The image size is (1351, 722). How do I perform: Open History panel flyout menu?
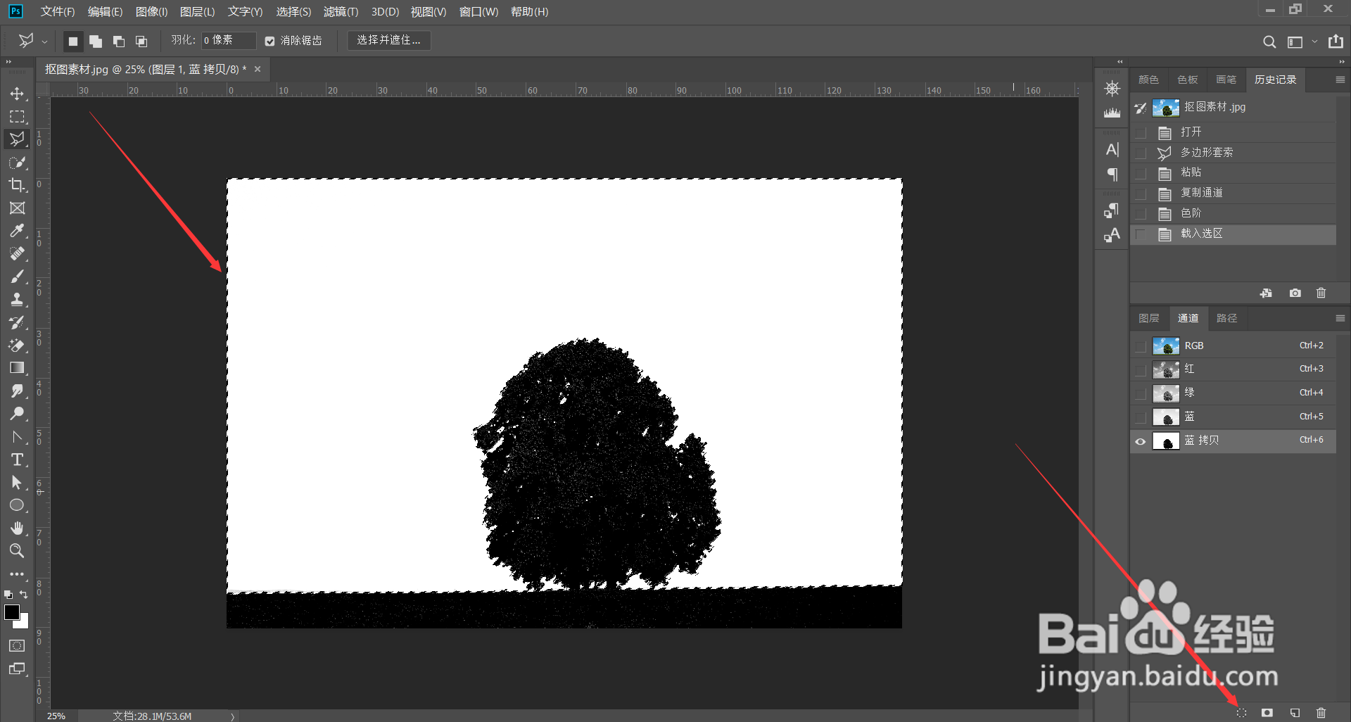pos(1340,80)
